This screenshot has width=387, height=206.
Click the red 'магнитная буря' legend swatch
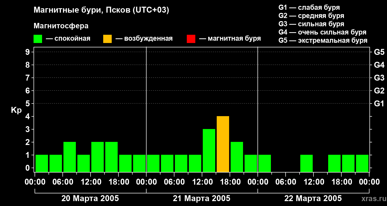click(191, 39)
